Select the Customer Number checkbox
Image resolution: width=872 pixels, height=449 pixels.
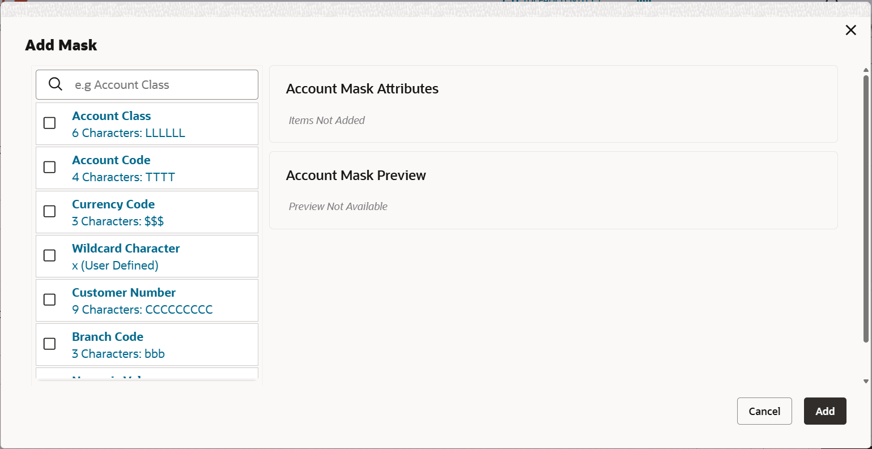pyautogui.click(x=49, y=300)
